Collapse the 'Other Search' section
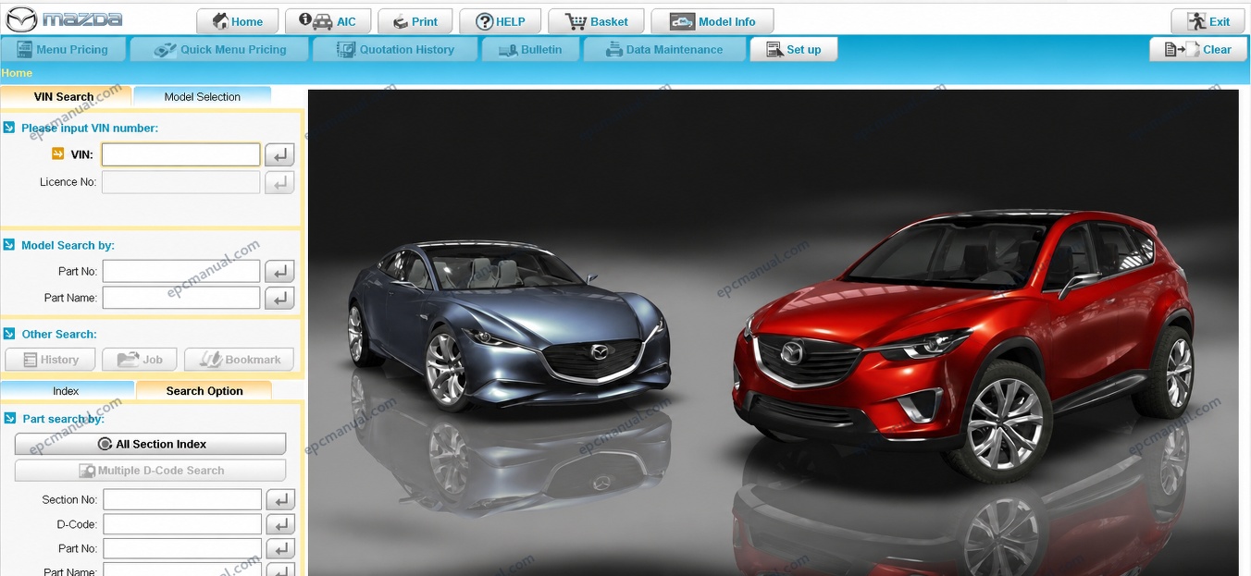Screen dimensions: 1251x576 [x=9, y=334]
